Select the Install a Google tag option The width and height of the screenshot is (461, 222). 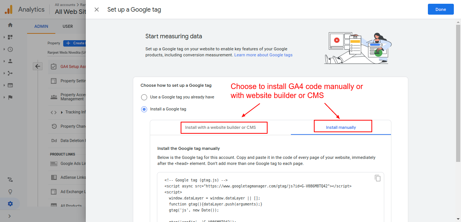pos(144,109)
